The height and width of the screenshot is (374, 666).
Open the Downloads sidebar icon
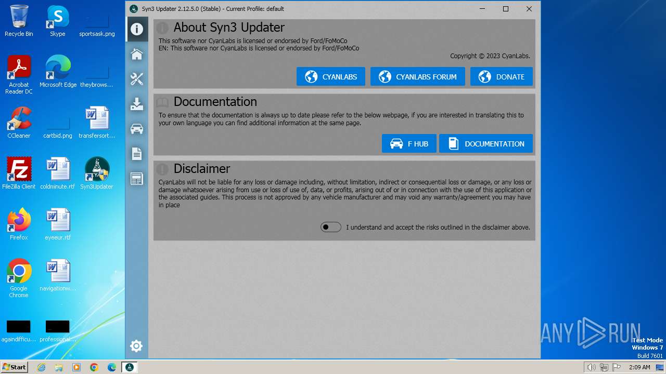(x=137, y=104)
